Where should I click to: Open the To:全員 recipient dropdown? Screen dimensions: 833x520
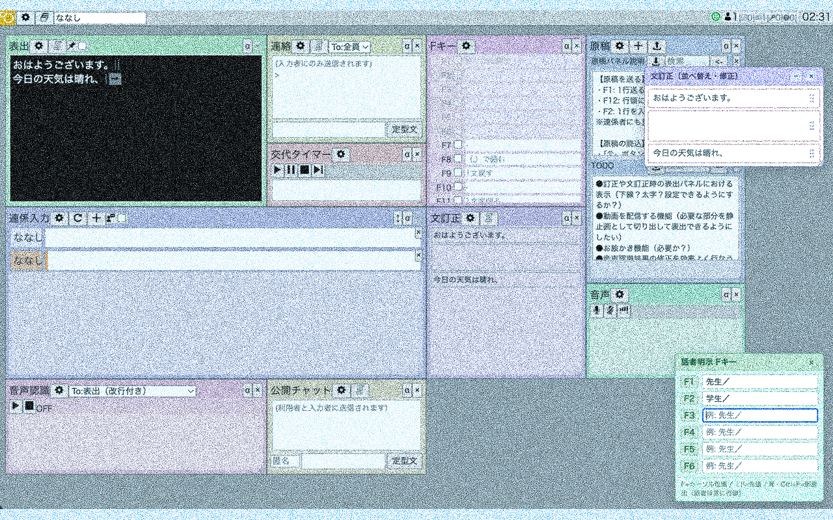[349, 47]
